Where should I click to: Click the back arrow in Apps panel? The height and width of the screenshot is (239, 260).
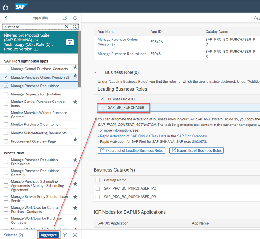pos(6,17)
